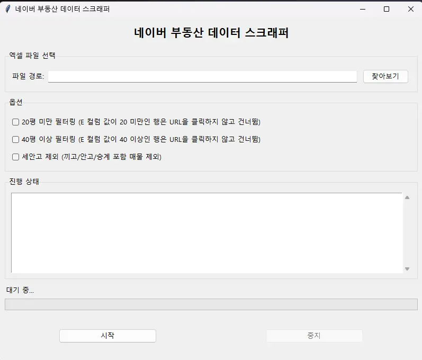Toggle the 40평 이상 필터링 checkbox
This screenshot has width=422, height=360.
click(x=15, y=139)
